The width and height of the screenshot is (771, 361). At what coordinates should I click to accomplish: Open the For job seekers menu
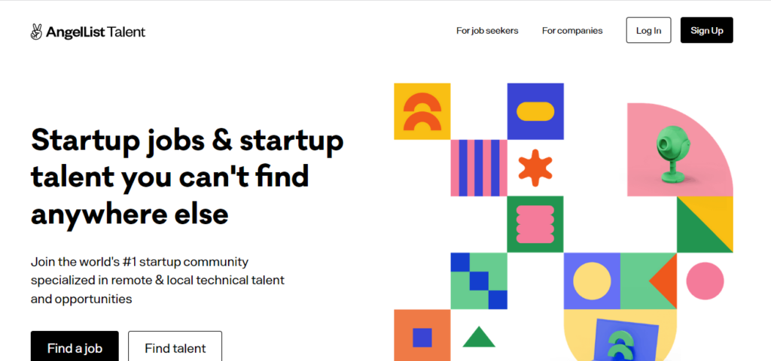(487, 30)
